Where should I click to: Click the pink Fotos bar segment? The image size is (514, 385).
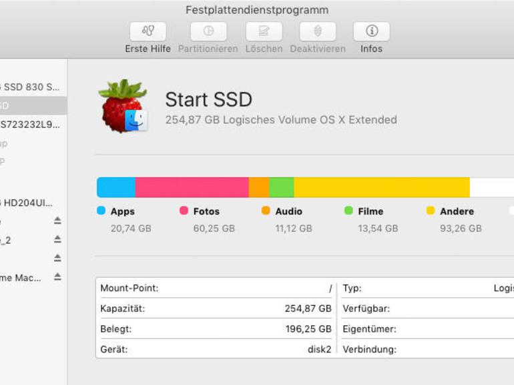(192, 187)
